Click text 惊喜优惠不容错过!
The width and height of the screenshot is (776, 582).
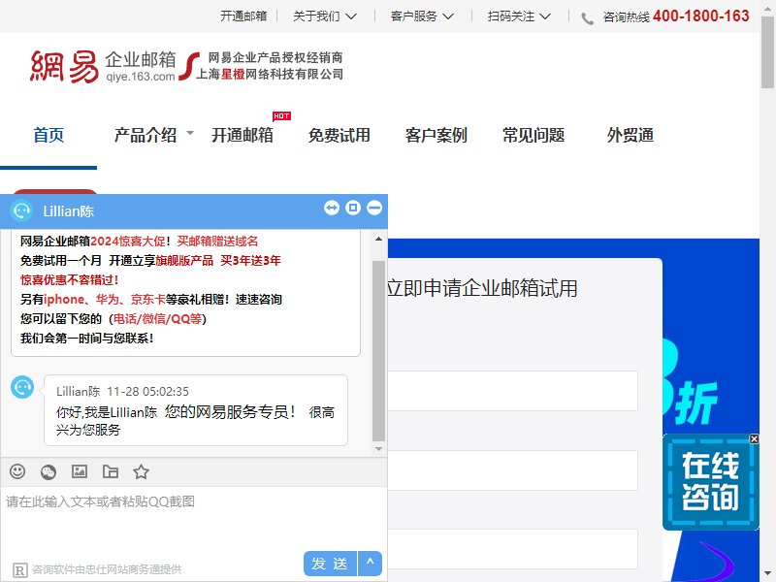coord(69,280)
